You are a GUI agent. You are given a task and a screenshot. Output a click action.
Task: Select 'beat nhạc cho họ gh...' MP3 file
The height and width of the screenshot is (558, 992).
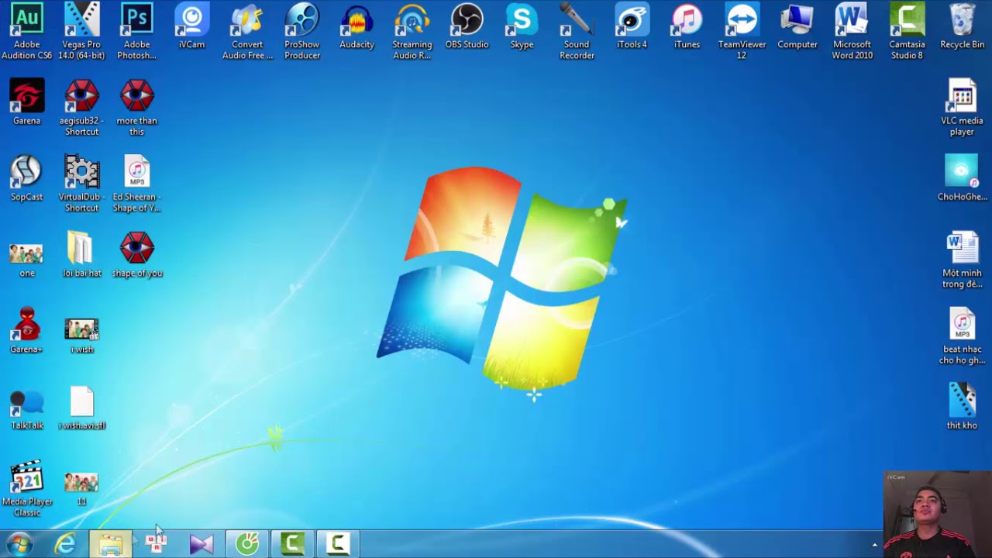click(x=962, y=336)
